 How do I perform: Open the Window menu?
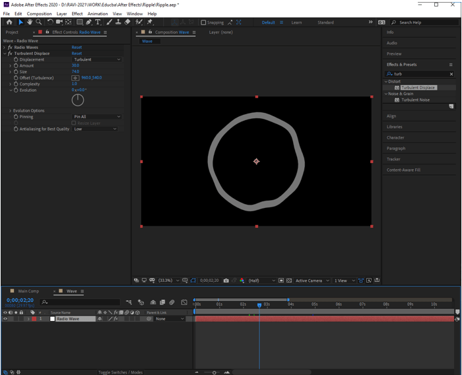(x=135, y=14)
